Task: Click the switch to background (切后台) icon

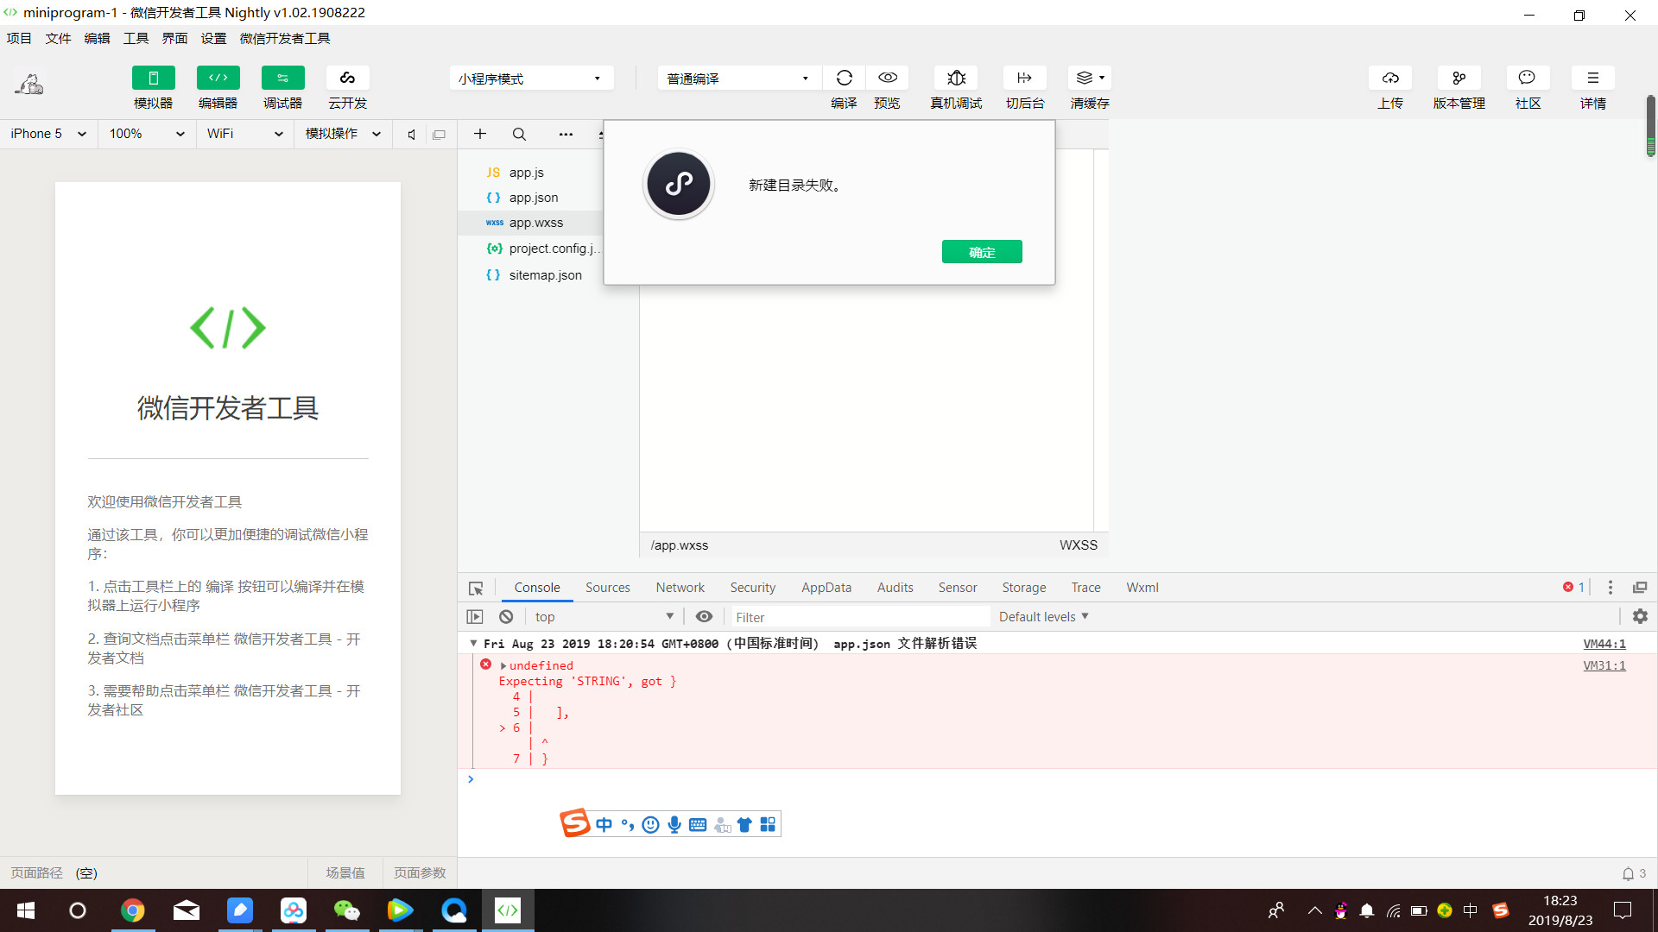Action: click(1025, 78)
